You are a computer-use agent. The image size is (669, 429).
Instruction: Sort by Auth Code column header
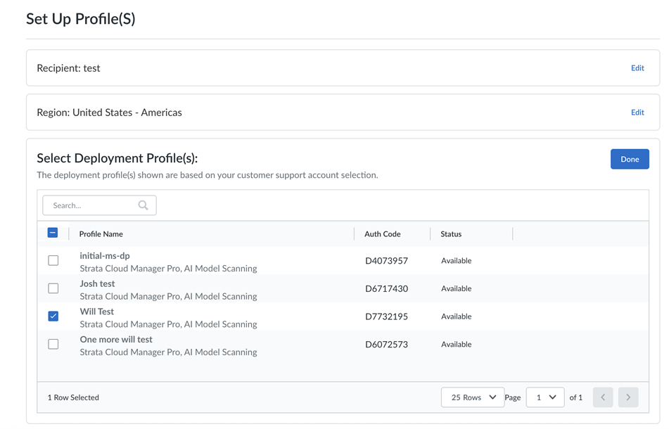click(383, 234)
